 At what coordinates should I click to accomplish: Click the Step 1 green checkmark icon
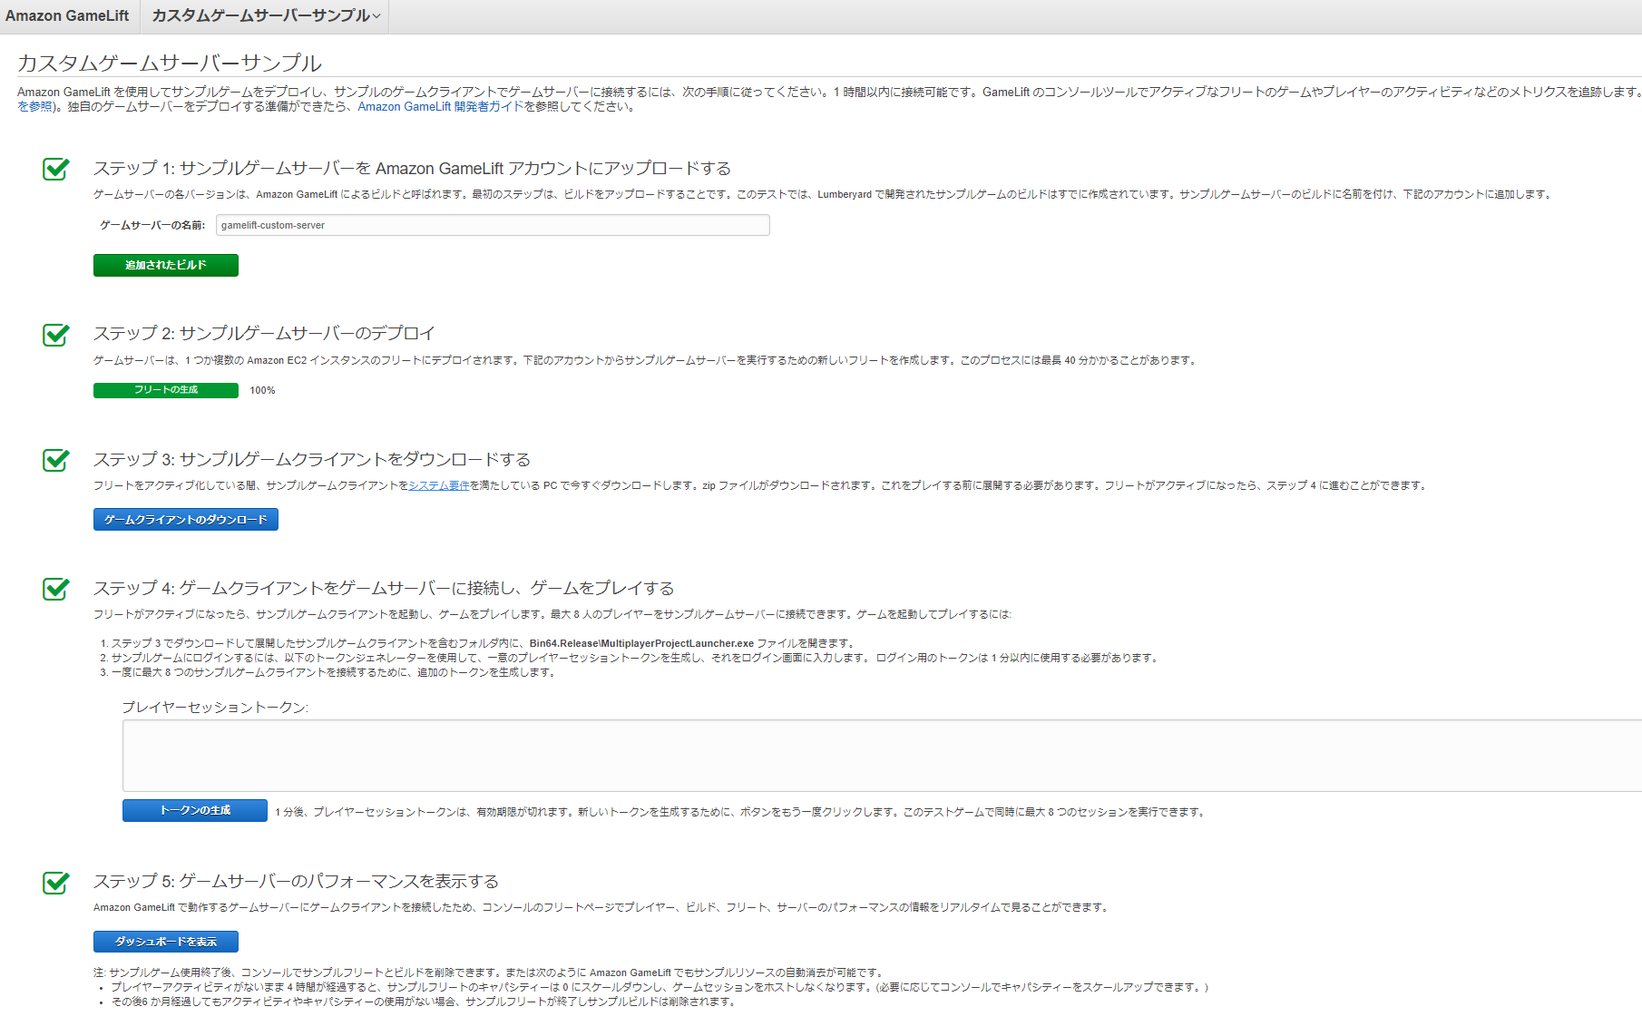point(56,169)
